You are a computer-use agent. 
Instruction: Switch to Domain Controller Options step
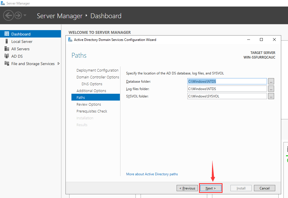click(98, 77)
